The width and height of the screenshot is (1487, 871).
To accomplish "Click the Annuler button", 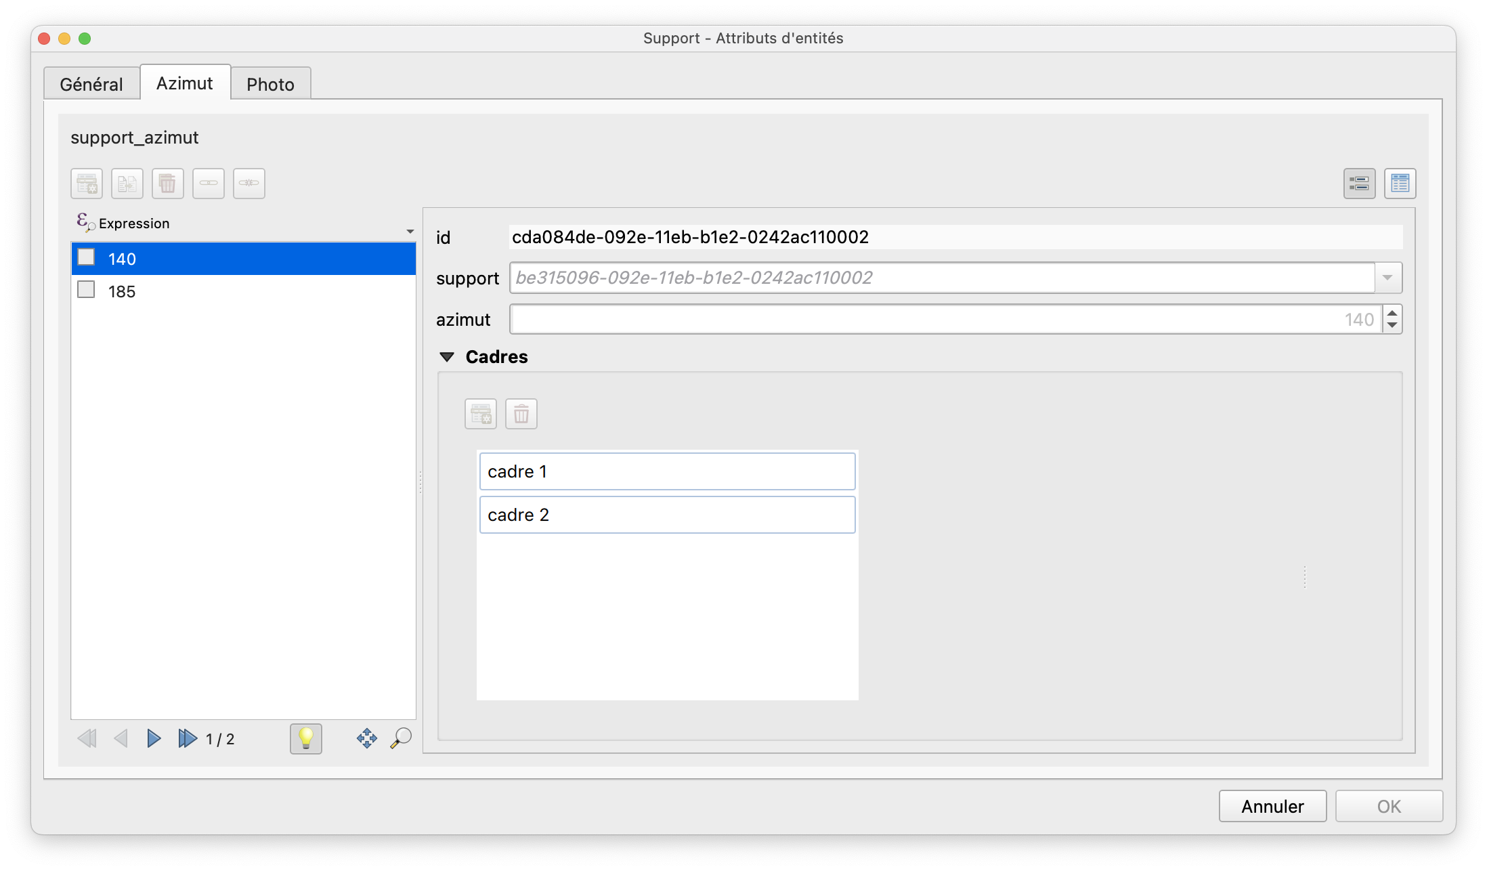I will tap(1272, 806).
